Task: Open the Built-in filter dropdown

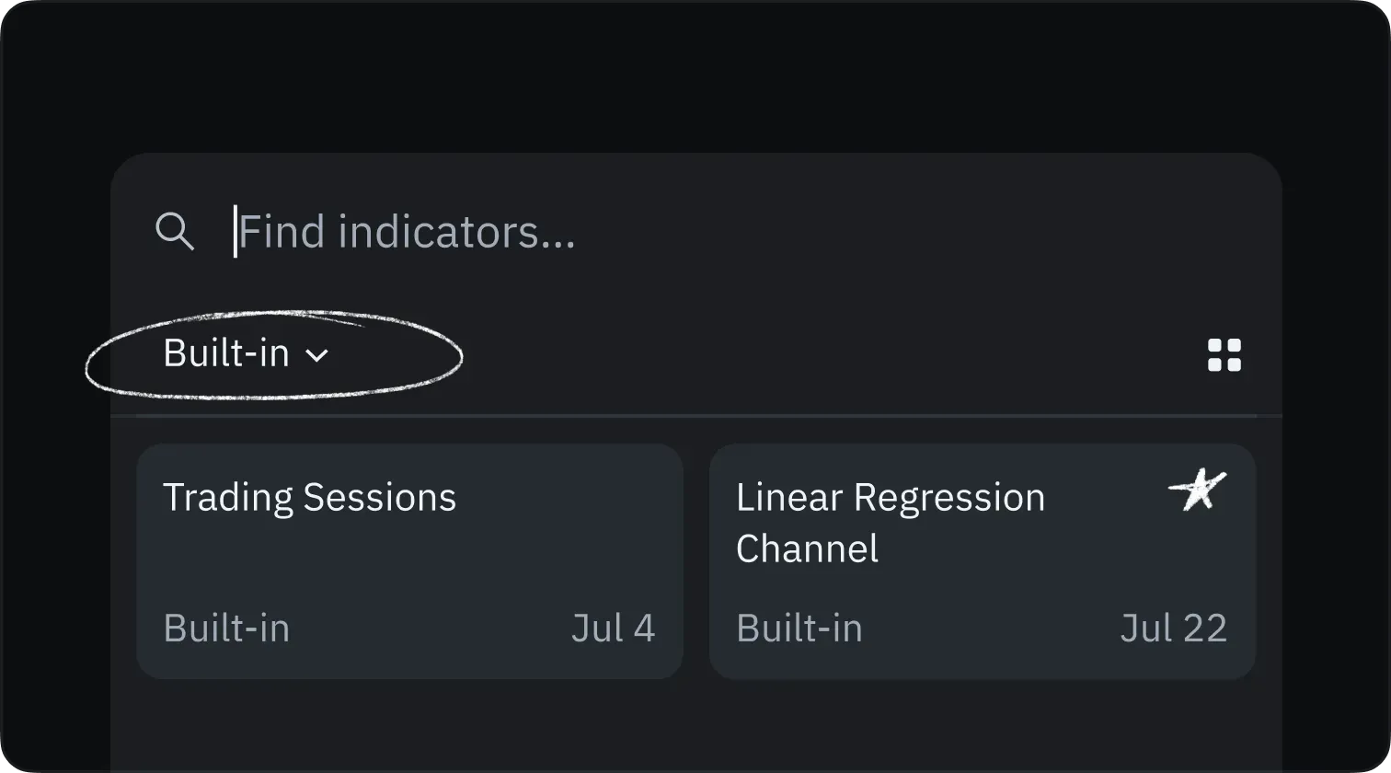Action: click(246, 353)
